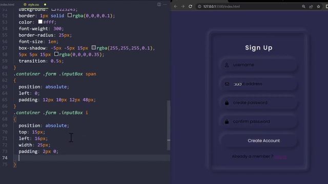Click the 'font-size: 1em;' line
328x184 pixels.
pos(38,41)
